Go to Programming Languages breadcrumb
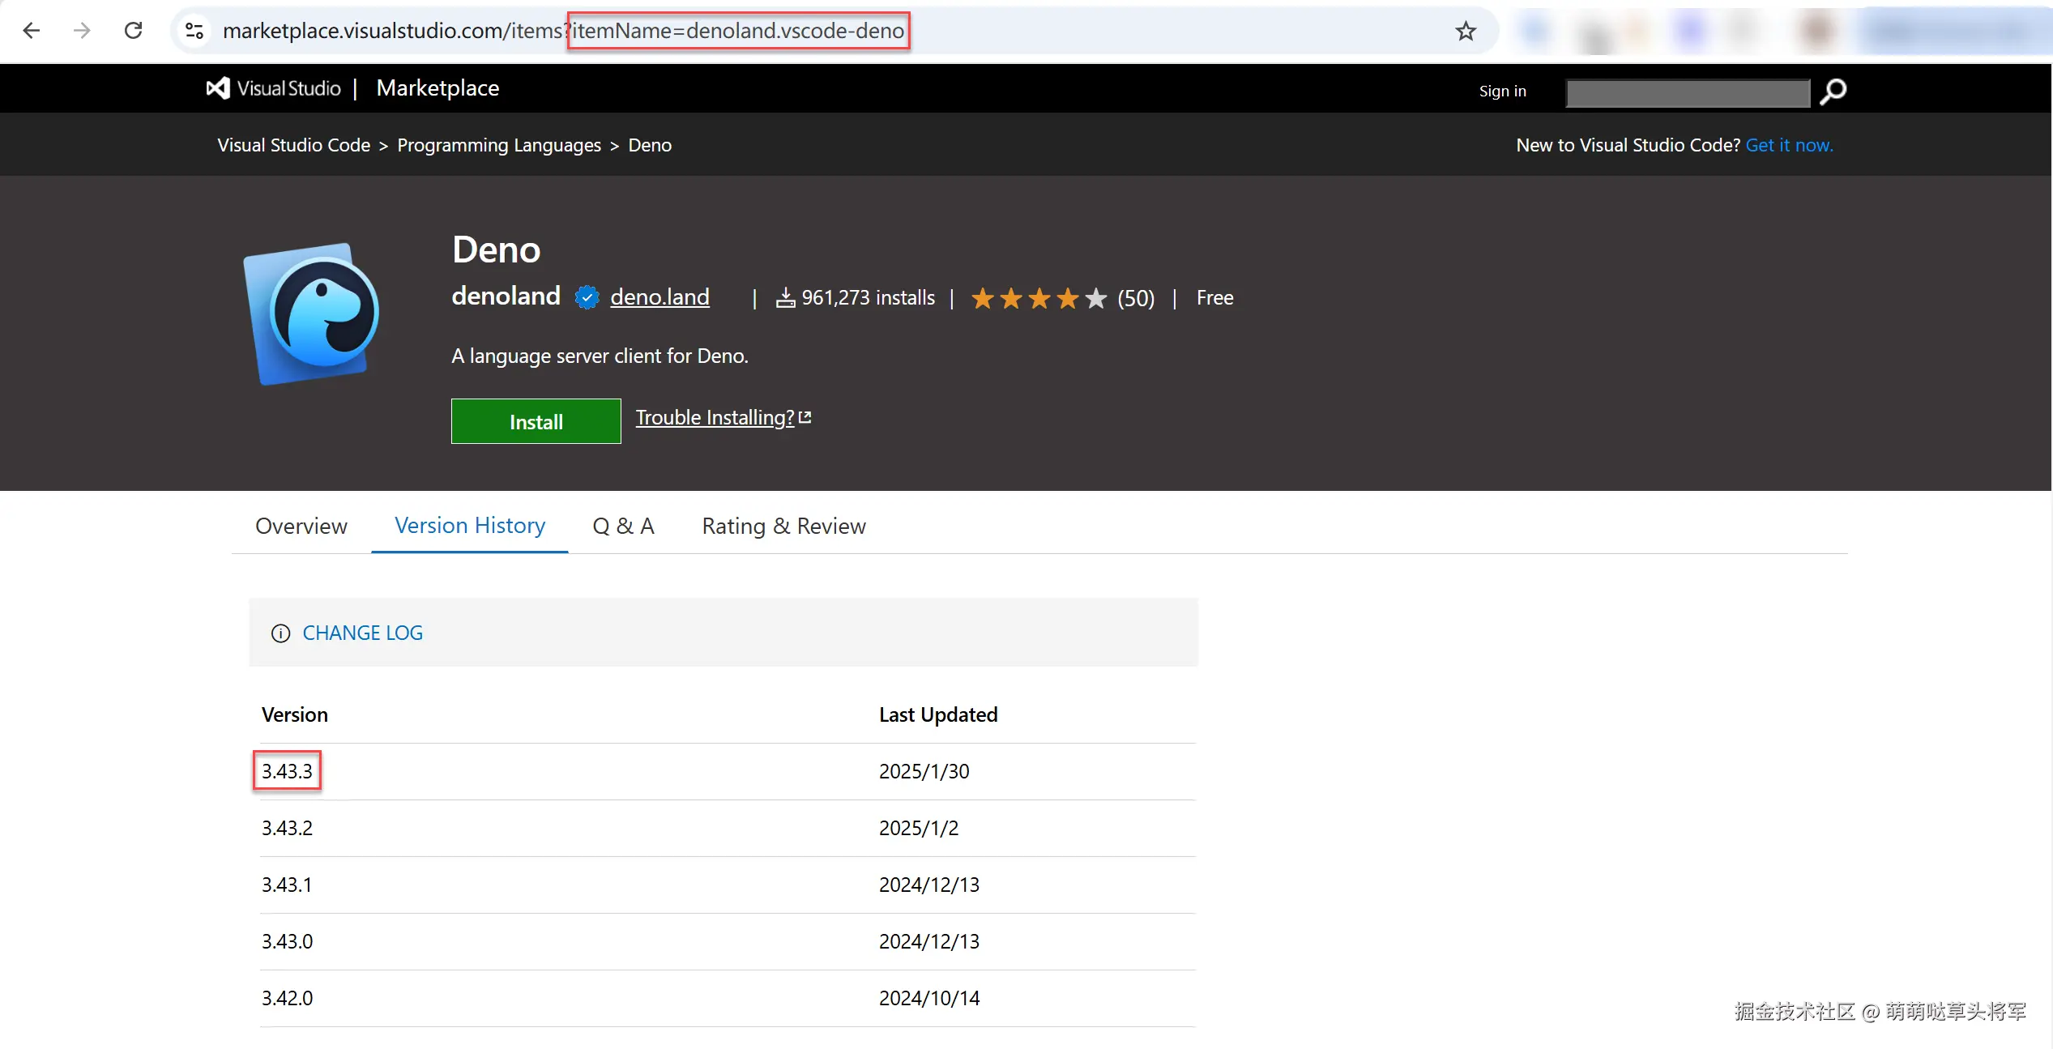Viewport: 2053px width, 1049px height. pyautogui.click(x=499, y=146)
